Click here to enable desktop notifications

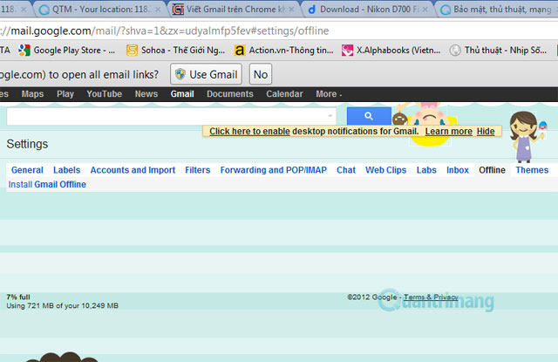coord(249,132)
